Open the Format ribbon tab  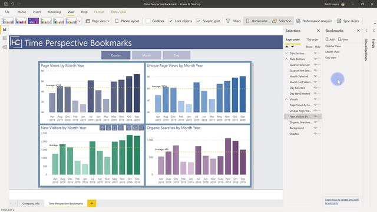[x=99, y=12]
